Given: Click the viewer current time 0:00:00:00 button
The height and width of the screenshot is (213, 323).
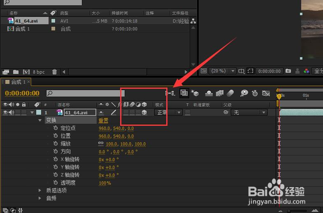Looking at the screenshot, I should pyautogui.click(x=270, y=71).
